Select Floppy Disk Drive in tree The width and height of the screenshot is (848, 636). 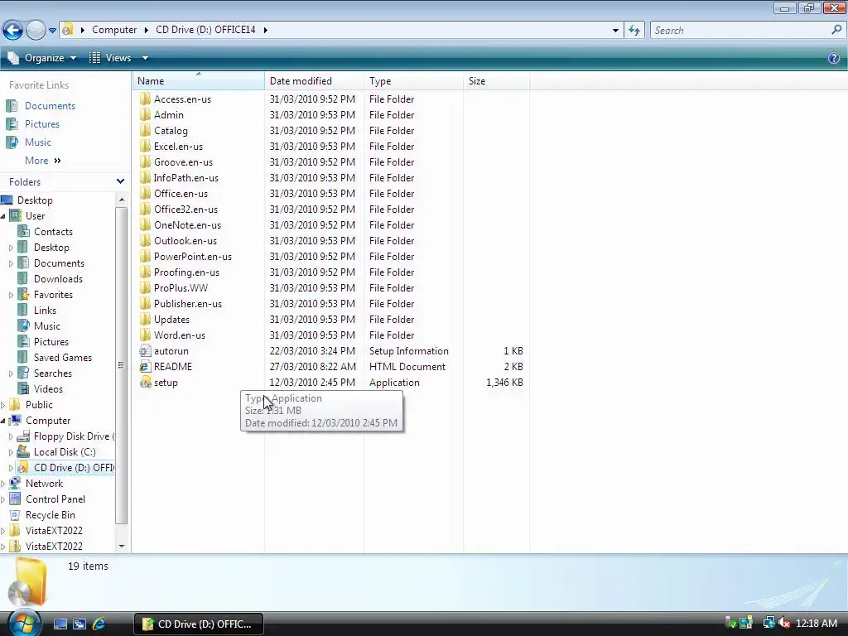click(x=74, y=436)
